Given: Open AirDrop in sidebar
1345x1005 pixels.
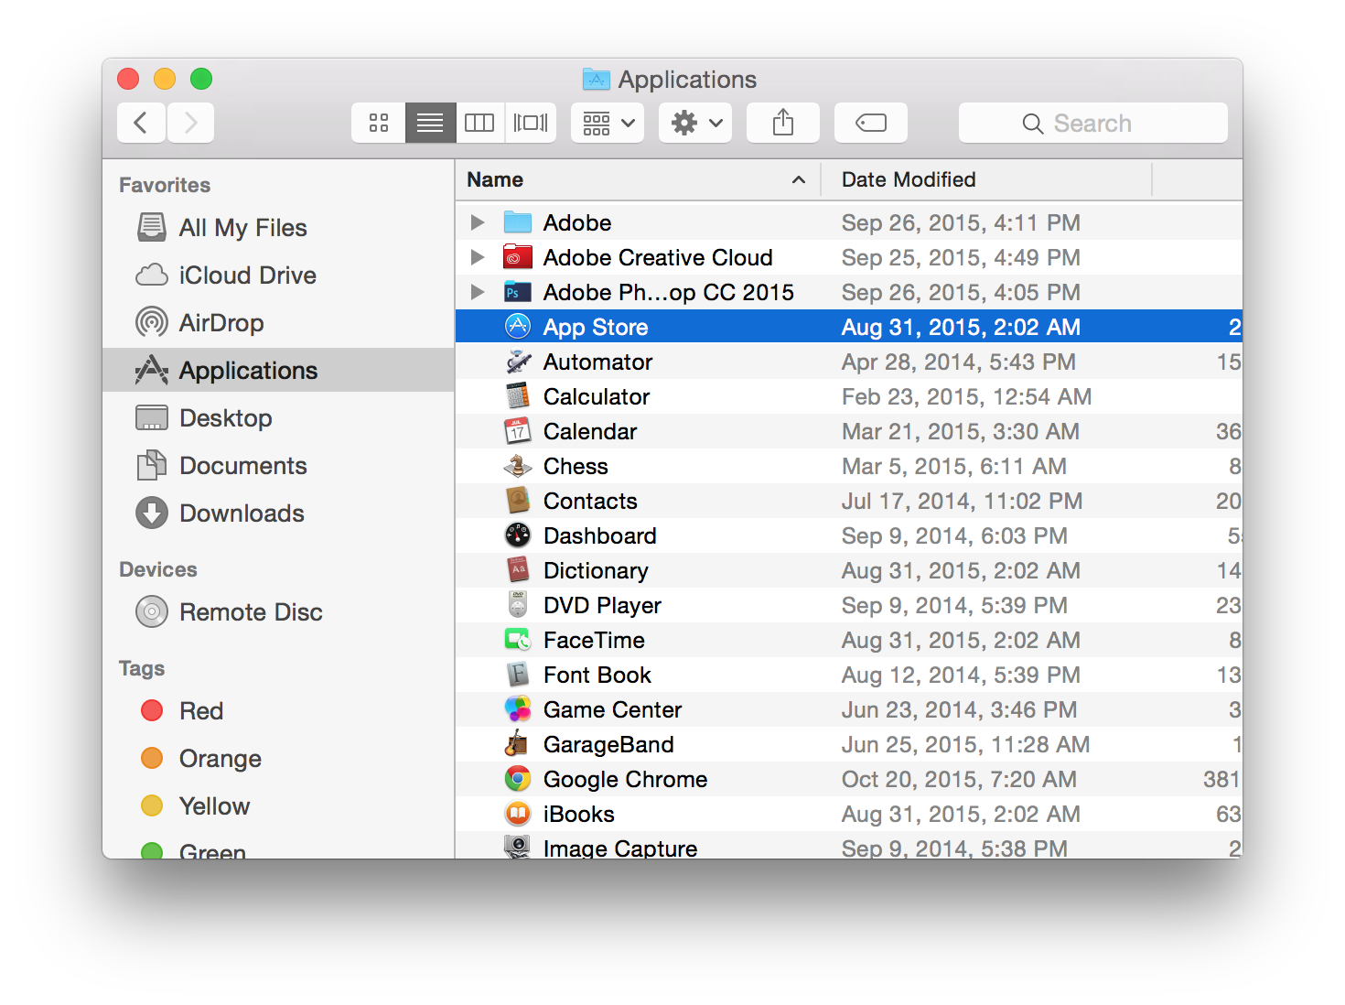Looking at the screenshot, I should (278, 322).
